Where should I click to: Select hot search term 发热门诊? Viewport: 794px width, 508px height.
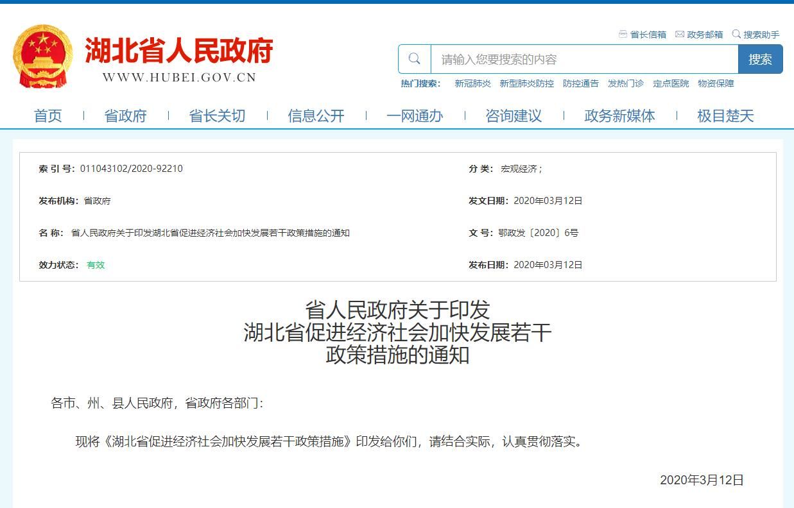(x=625, y=83)
